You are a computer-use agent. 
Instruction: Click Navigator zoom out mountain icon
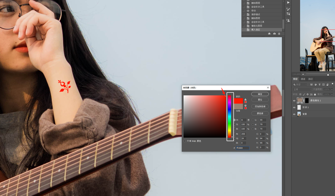[x=303, y=74]
